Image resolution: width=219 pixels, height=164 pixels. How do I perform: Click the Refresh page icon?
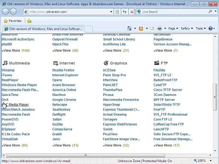[125, 12]
